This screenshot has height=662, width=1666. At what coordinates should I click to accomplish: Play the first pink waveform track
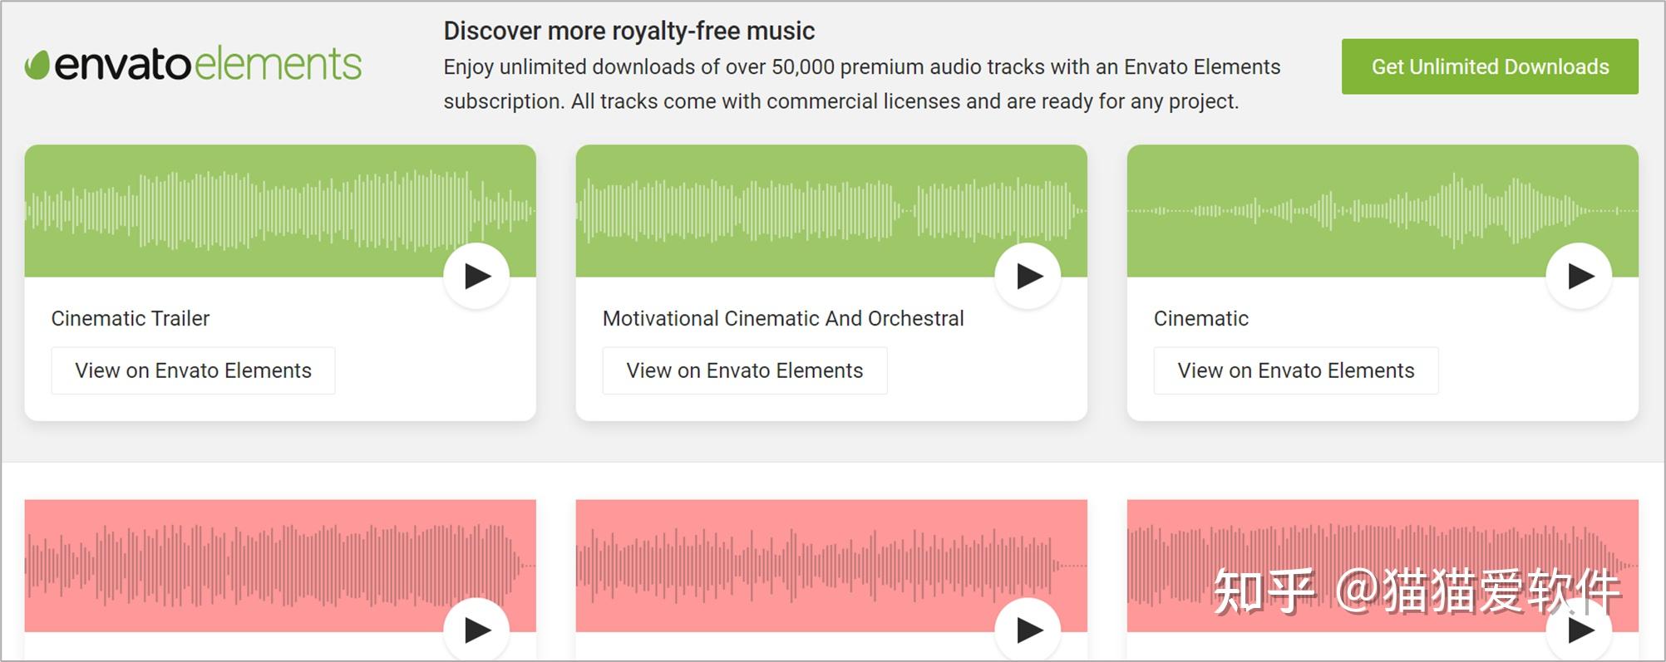point(476,630)
